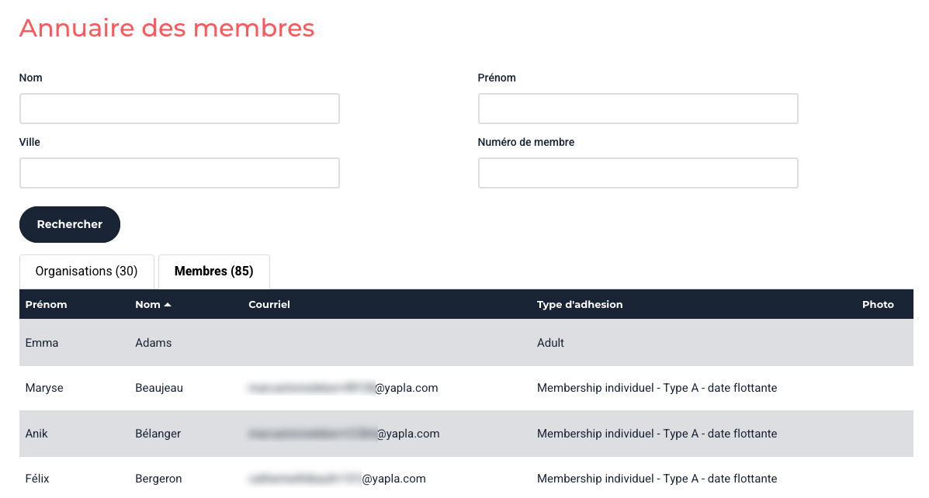Image resolution: width=929 pixels, height=498 pixels.
Task: Open Maryse Beaujeau's email address link
Action: click(343, 388)
